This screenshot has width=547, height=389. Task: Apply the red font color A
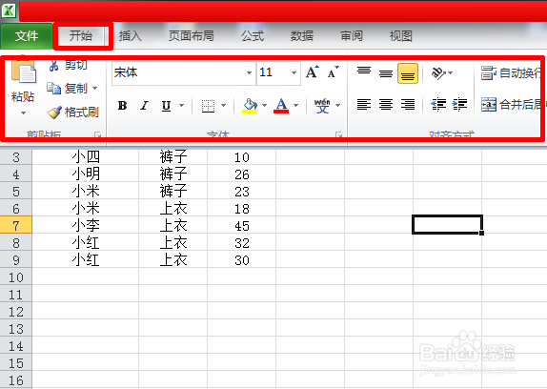pos(281,106)
